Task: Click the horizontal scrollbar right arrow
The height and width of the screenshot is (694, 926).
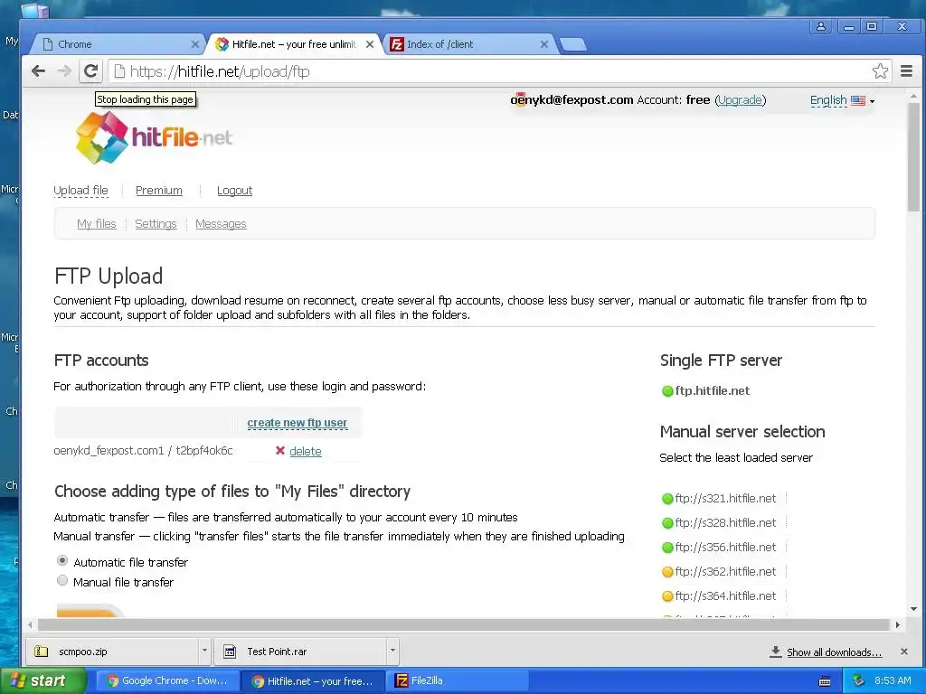Action: (x=898, y=624)
